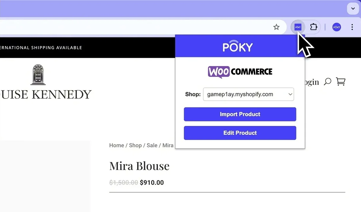361x212 pixels.
Task: Open the store search magnifier icon
Action: coord(327,81)
